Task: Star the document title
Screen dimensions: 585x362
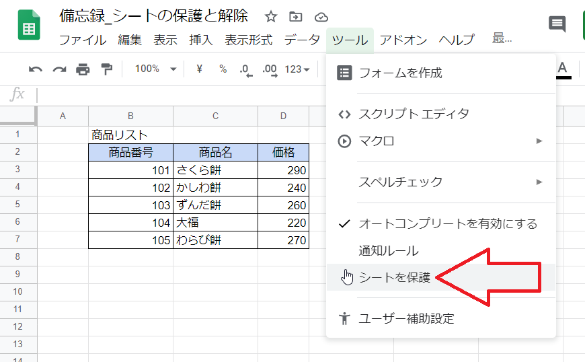Action: pos(271,17)
